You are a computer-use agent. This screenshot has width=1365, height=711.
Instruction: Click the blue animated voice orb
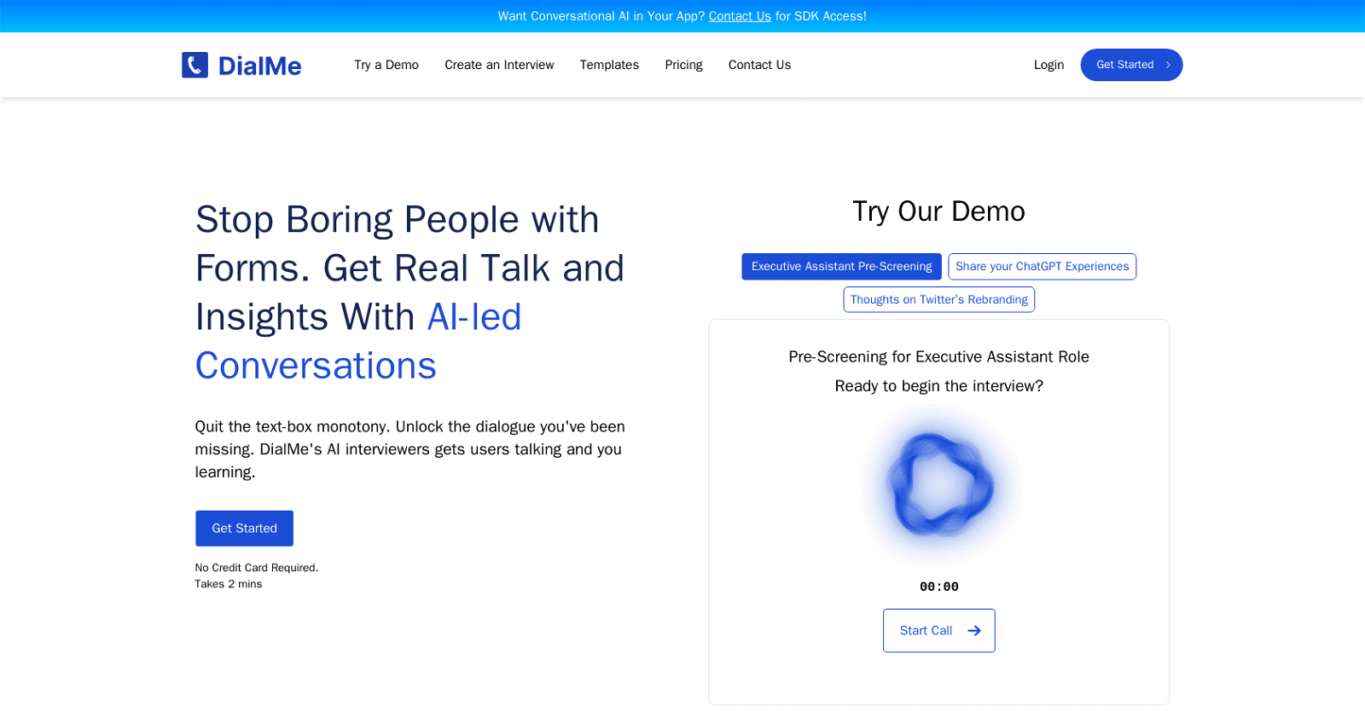(939, 484)
